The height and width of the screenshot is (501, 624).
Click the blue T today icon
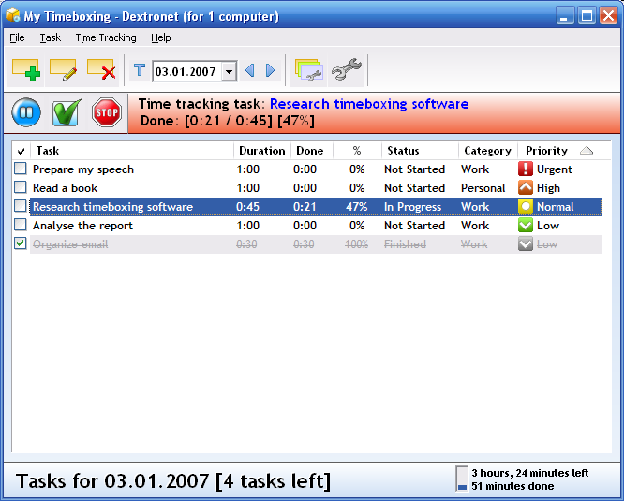coord(140,70)
